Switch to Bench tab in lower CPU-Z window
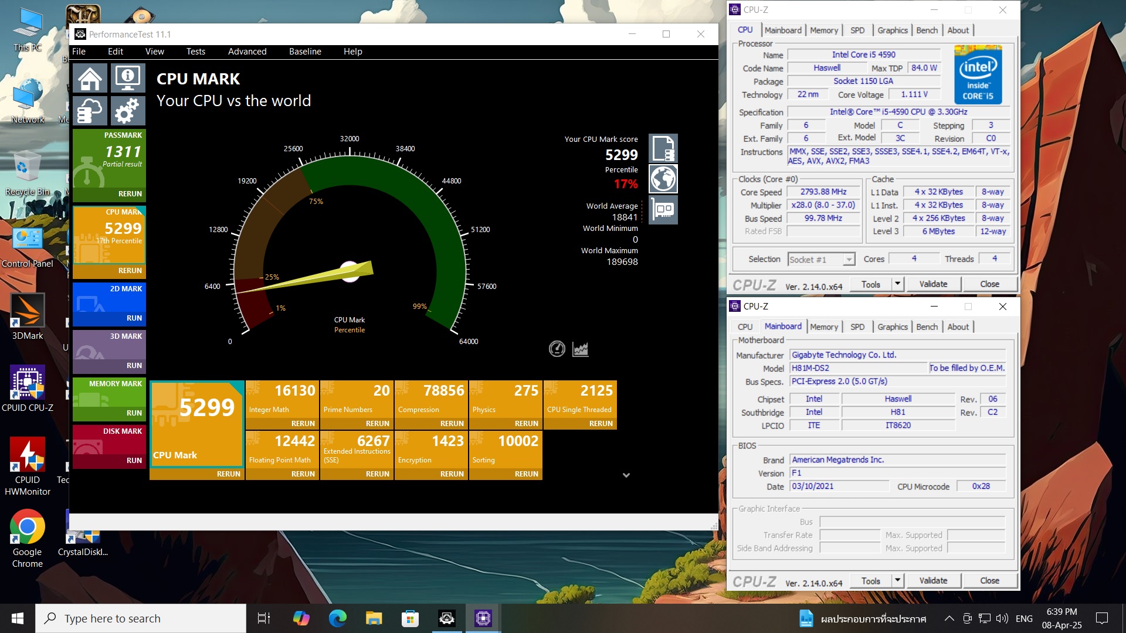Viewport: 1126px width, 633px height. tap(927, 327)
